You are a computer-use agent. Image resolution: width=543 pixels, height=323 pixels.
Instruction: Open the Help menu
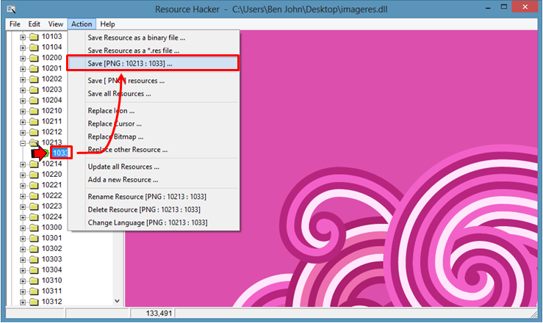(107, 24)
